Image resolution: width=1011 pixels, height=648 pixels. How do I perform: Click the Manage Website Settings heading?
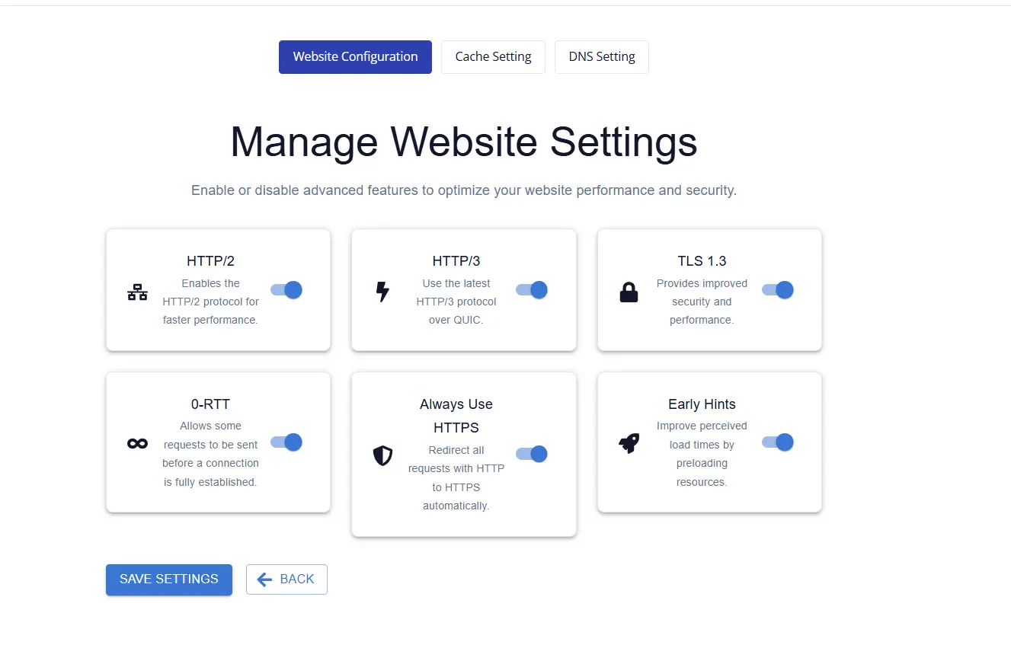(x=463, y=142)
